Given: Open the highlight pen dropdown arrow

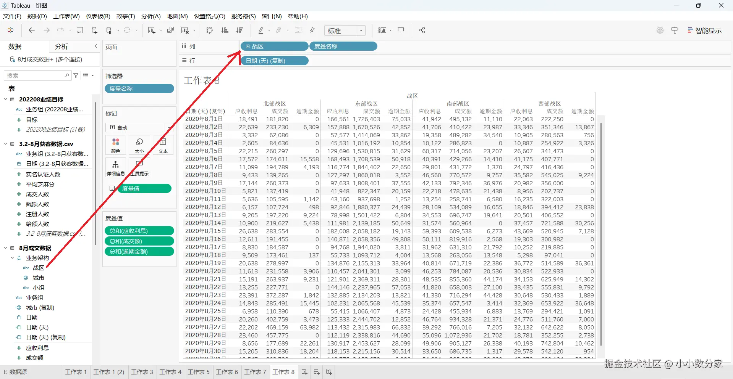Looking at the screenshot, I should click(x=269, y=31).
